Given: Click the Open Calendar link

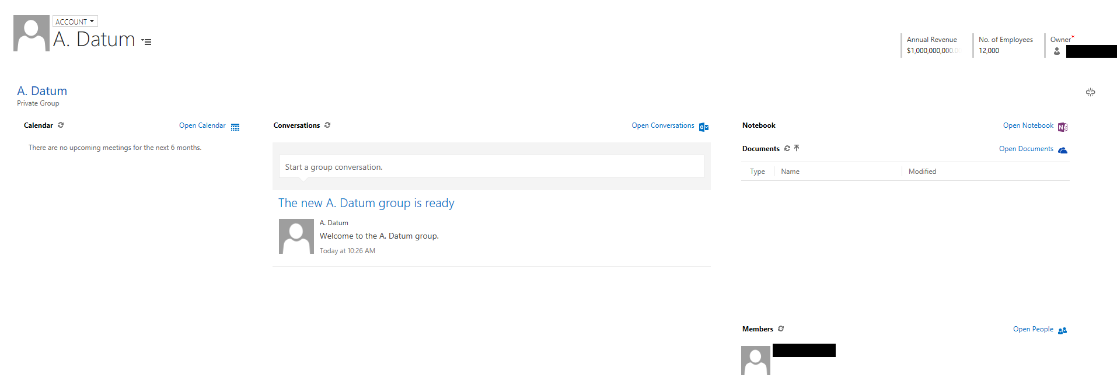Looking at the screenshot, I should [x=202, y=125].
